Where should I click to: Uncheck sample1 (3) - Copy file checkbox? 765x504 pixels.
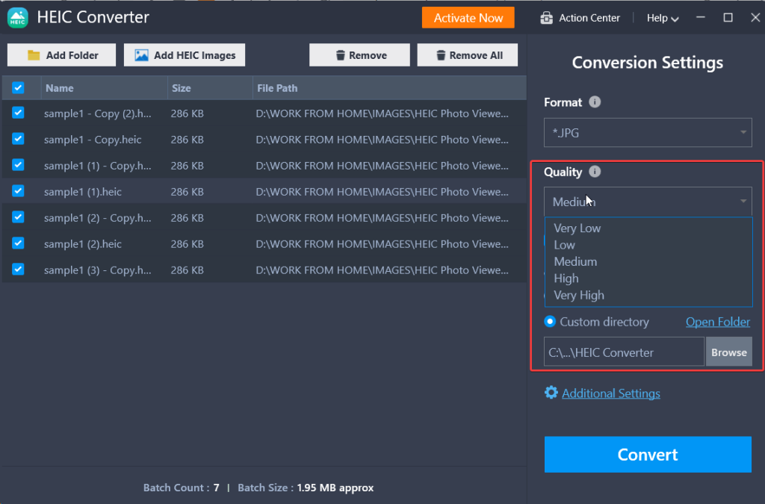point(18,269)
